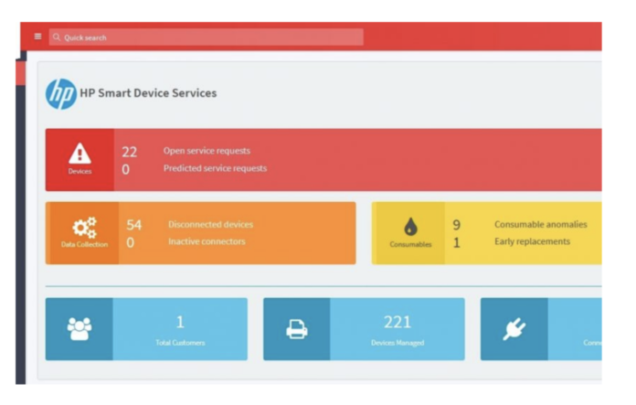View the Inactive connectors list
This screenshot has height=405, width=636.
point(207,241)
